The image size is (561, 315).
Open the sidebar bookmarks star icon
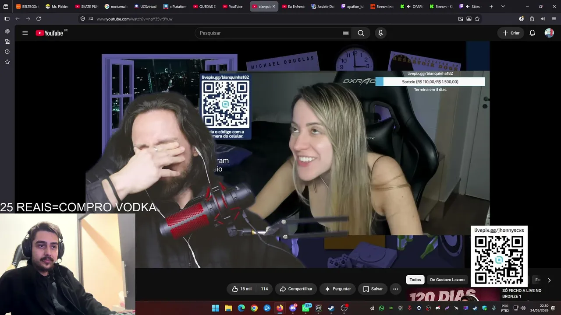[x=7, y=62]
